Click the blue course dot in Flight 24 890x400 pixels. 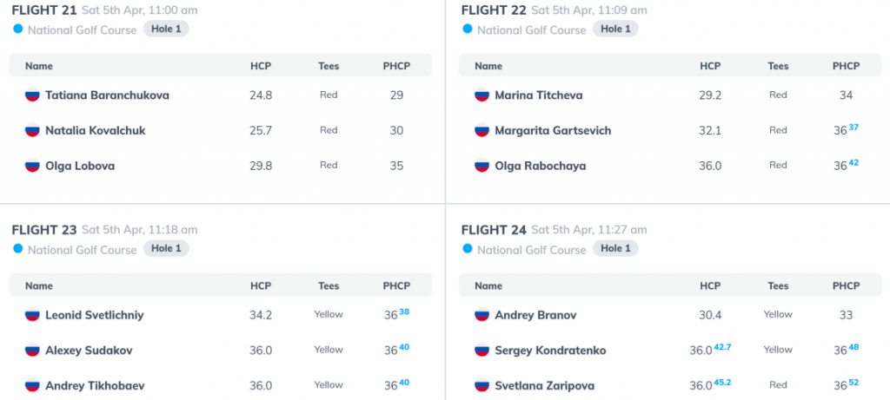(x=468, y=248)
